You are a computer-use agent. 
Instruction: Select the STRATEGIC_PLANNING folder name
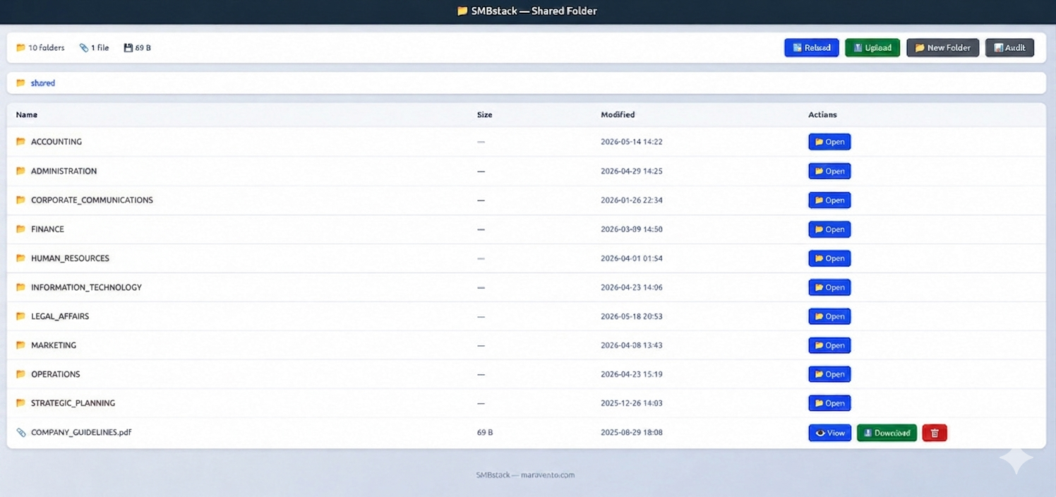click(x=73, y=403)
